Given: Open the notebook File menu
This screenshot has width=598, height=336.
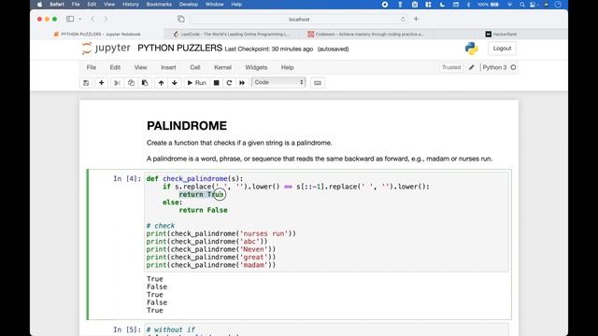Looking at the screenshot, I should (x=92, y=67).
